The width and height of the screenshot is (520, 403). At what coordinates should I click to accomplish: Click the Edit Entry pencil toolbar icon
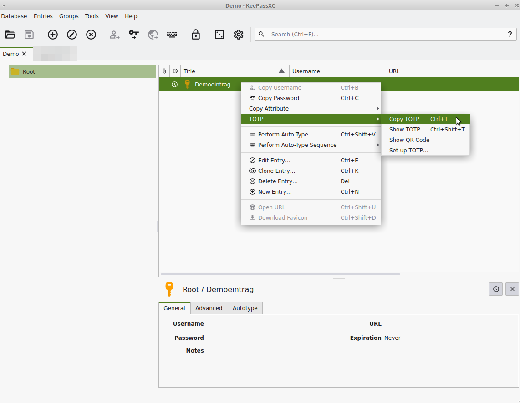click(x=72, y=35)
